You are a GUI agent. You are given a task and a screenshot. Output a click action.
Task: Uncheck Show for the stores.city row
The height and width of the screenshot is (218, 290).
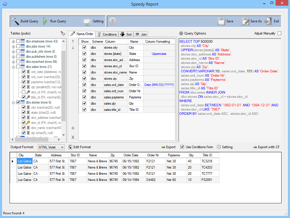[84, 48]
